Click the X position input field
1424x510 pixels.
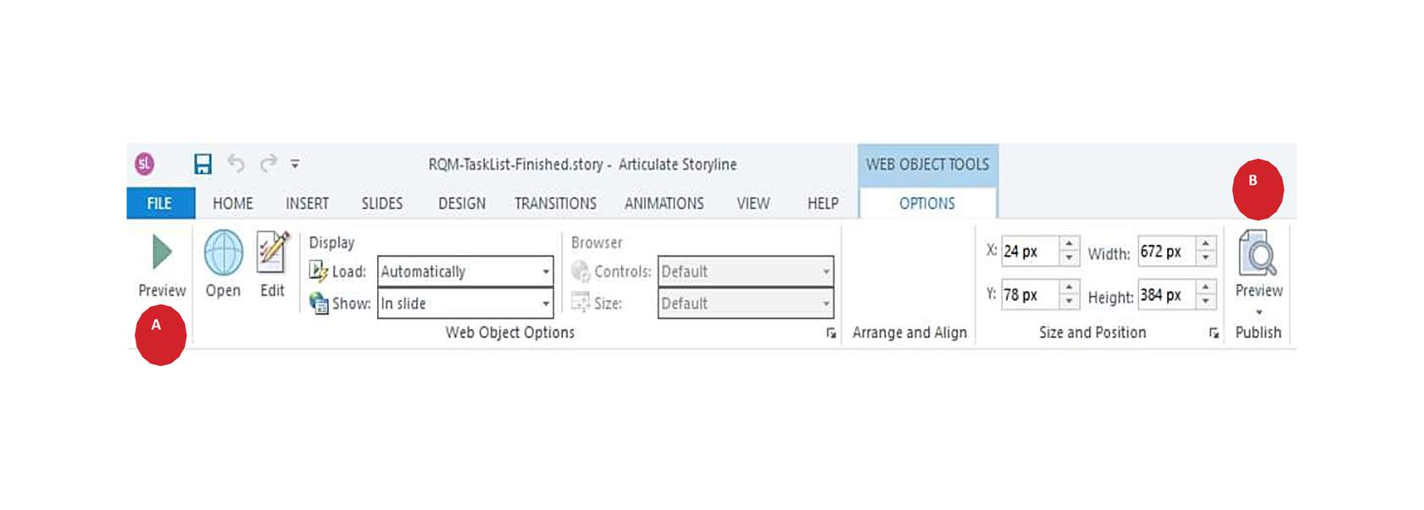1030,251
